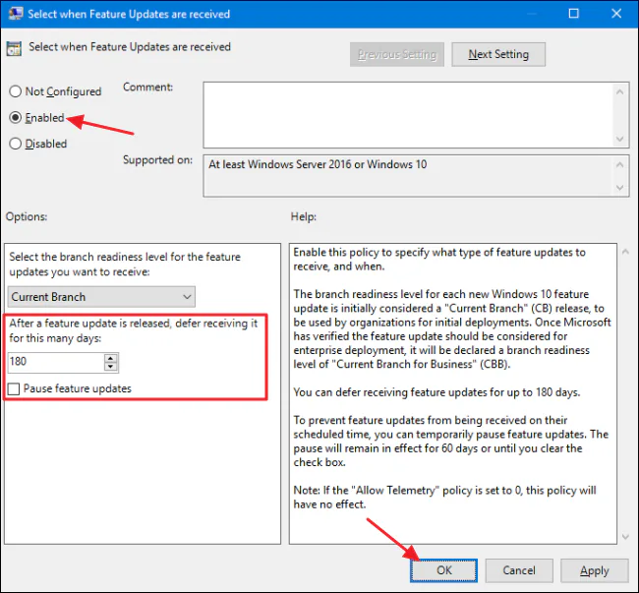Decrease defer days with down spinner arrow
Screen dimensions: 639x593
pyautogui.click(x=110, y=367)
